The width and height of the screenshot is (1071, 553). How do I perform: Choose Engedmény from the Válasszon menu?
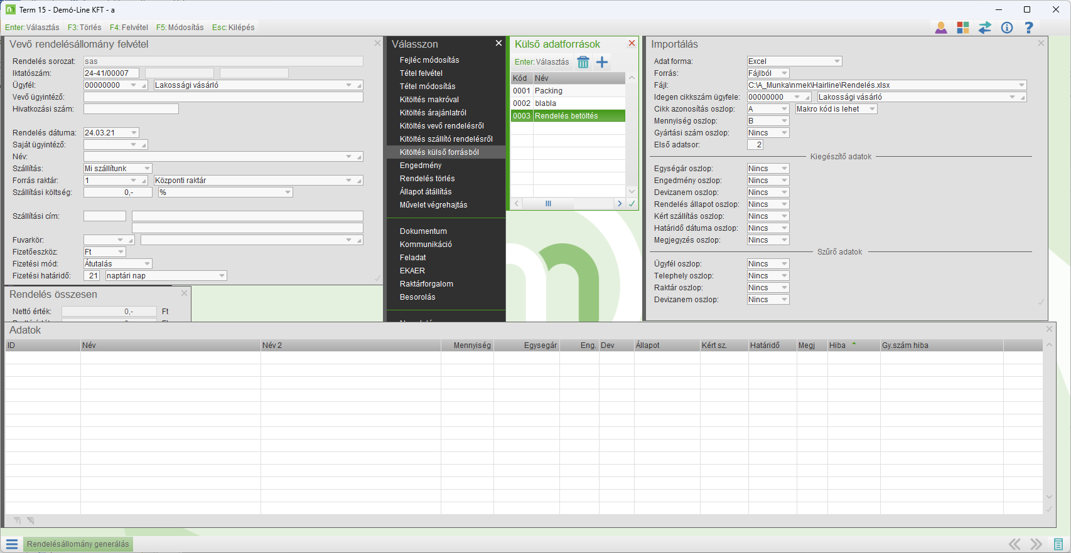tap(421, 166)
